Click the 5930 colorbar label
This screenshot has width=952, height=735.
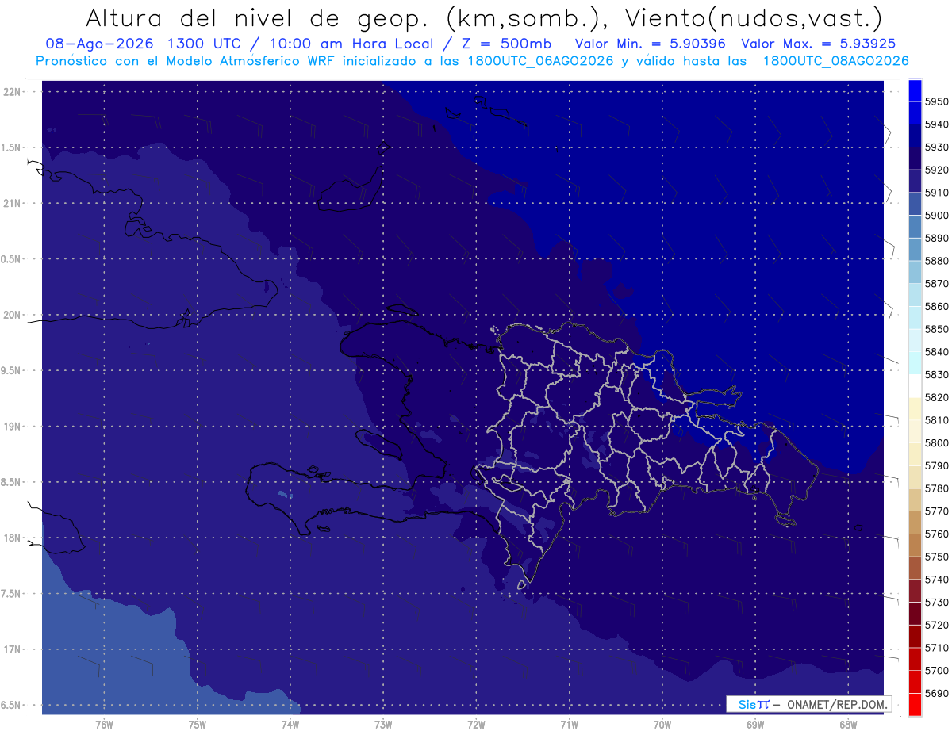[936, 147]
